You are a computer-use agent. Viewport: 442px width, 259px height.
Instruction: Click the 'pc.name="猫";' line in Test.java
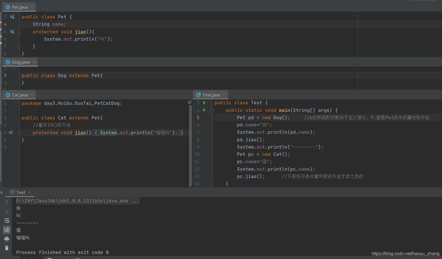254,162
